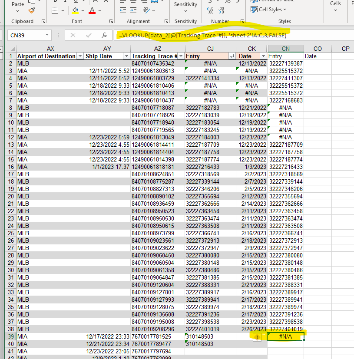Apply yellow Fill Color to selection
The width and height of the screenshot is (354, 359).
pos(75,10)
